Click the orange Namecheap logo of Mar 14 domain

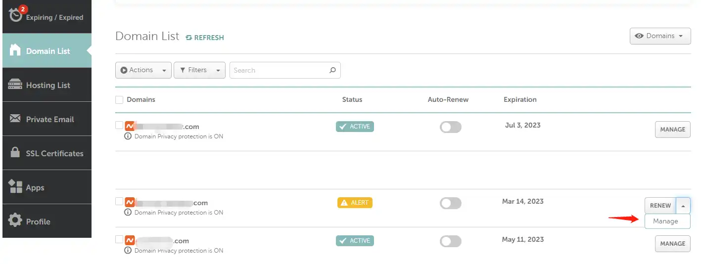tap(130, 202)
